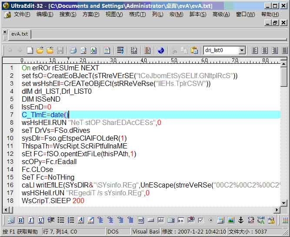Click the icon with lines and blue arrows

pos(120,50)
